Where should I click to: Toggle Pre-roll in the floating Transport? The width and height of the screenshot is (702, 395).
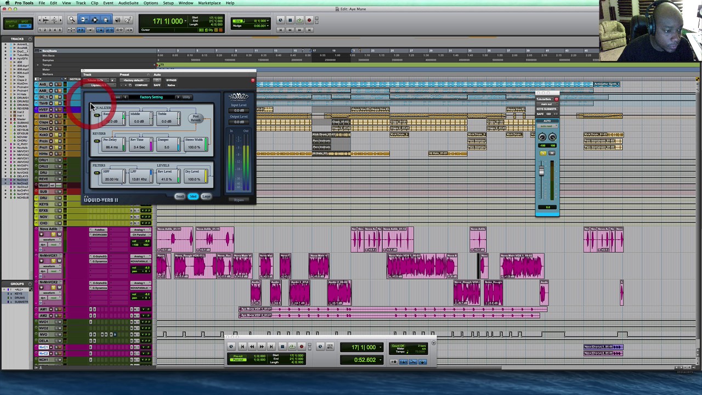pos(238,356)
